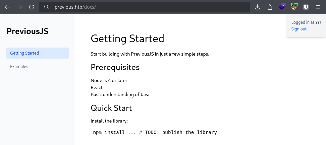Screen dimensions: 326x145
Task: Open the FoxyProxy Burp extension icon
Action: click(x=294, y=7)
